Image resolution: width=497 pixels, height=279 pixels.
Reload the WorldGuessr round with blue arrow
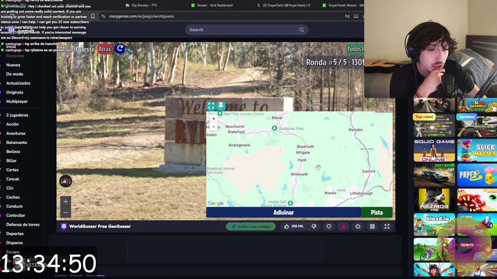click(x=120, y=48)
